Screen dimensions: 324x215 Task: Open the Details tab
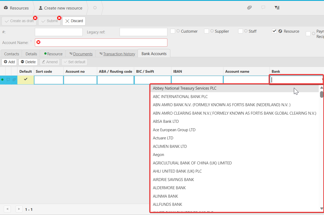(31, 54)
